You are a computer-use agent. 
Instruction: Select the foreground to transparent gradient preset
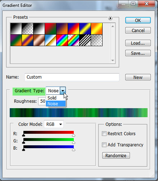coord(27,29)
